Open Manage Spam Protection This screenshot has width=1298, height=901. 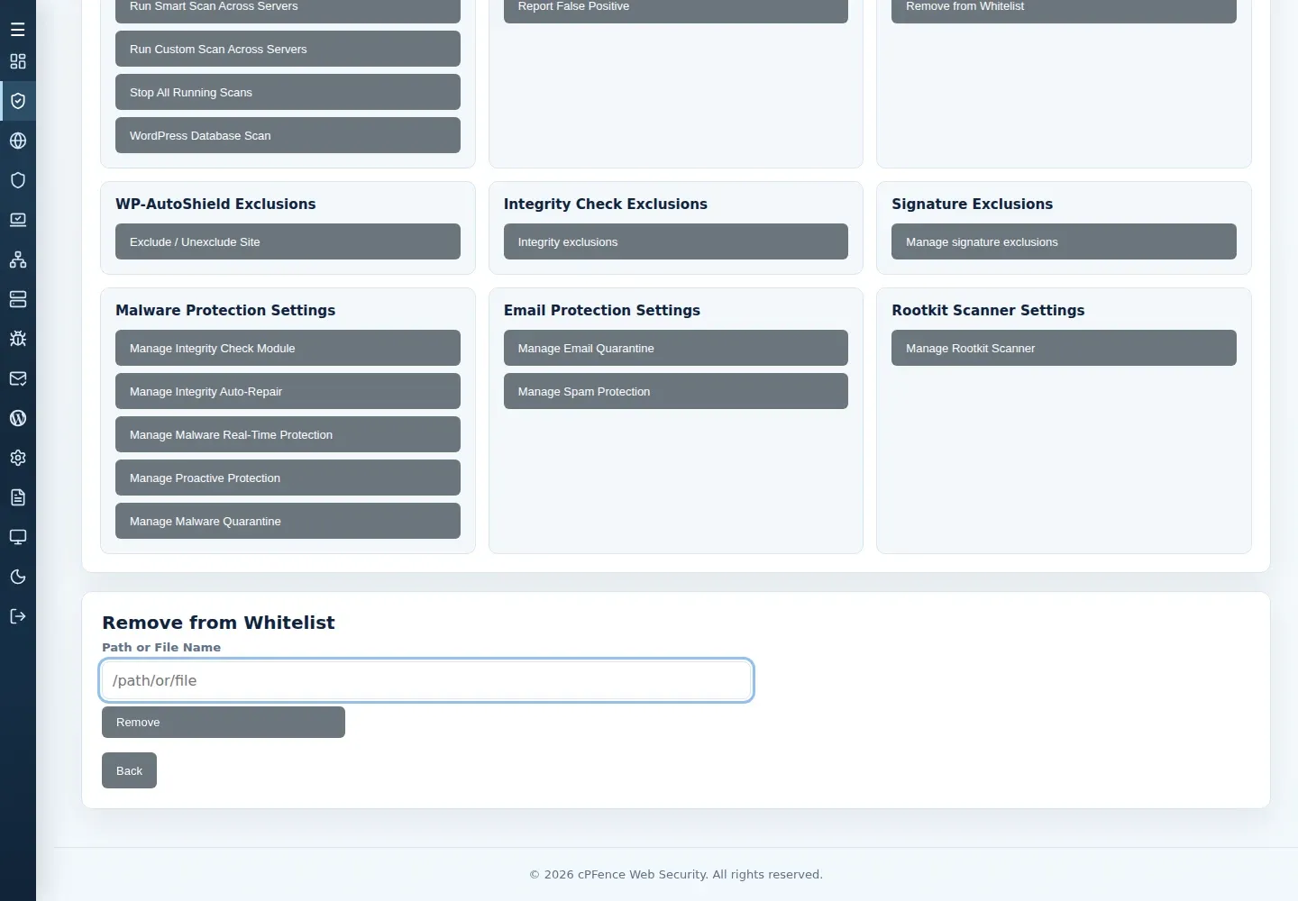676,391
